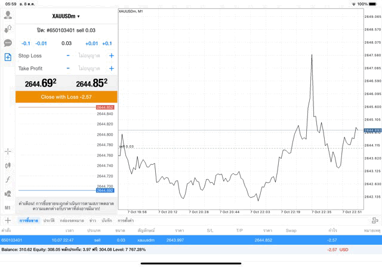Increase Stop Loss with plus button

[111, 56]
